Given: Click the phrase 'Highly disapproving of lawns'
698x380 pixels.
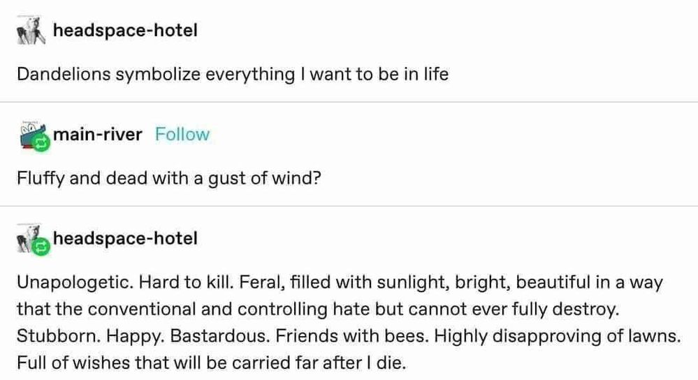Looking at the screenshot, I should [x=558, y=335].
